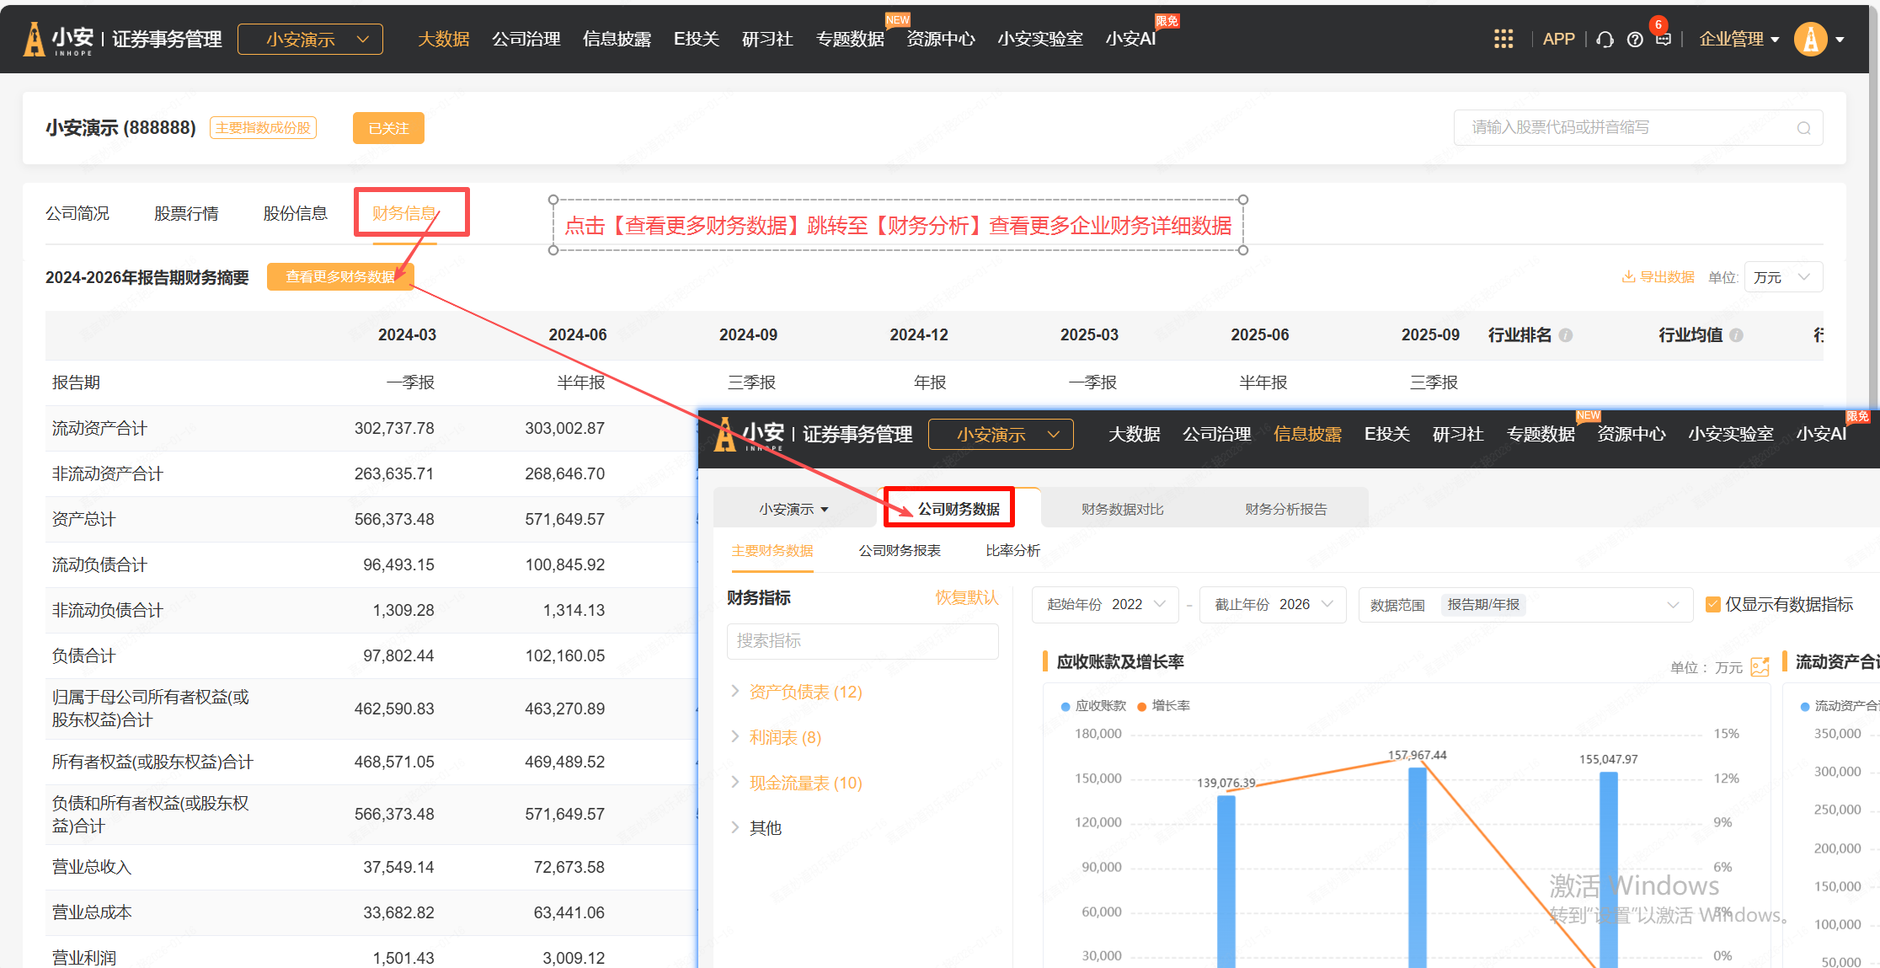Click the 搜索指标 input field

point(862,641)
